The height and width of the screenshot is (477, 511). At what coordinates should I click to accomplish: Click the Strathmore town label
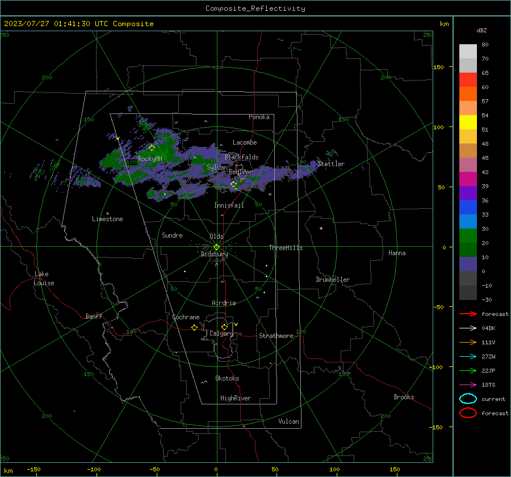pyautogui.click(x=276, y=336)
